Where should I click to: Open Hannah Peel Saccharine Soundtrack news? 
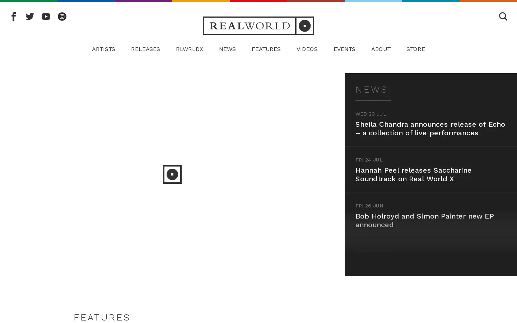(413, 174)
